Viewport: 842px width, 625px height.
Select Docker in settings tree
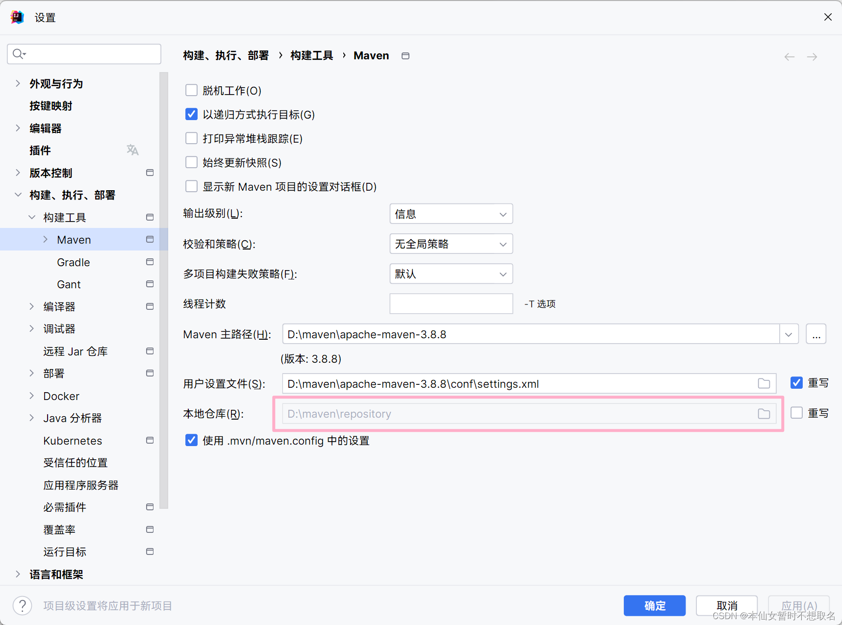click(x=61, y=396)
